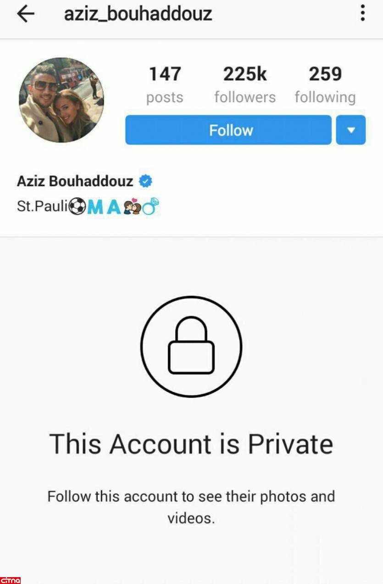Viewport: 383px width, 584px height.
Task: Open the 147 posts count
Action: click(165, 85)
